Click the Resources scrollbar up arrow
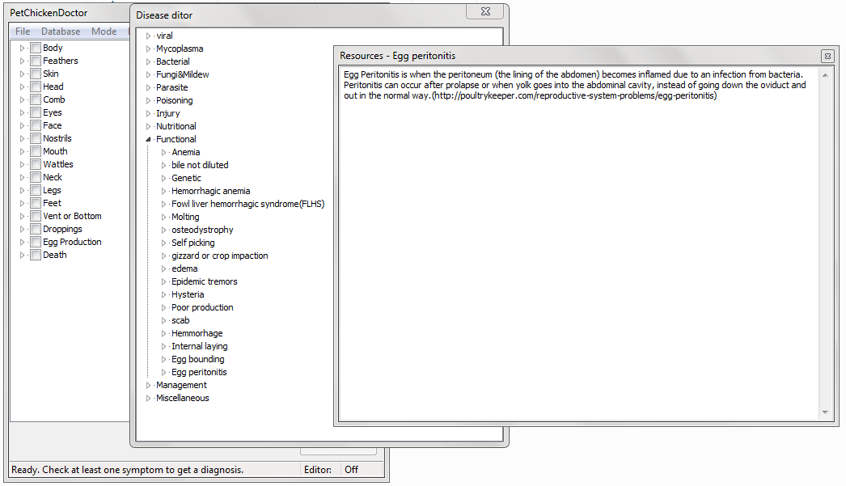Image resolution: width=846 pixels, height=486 pixels. pos(825,75)
